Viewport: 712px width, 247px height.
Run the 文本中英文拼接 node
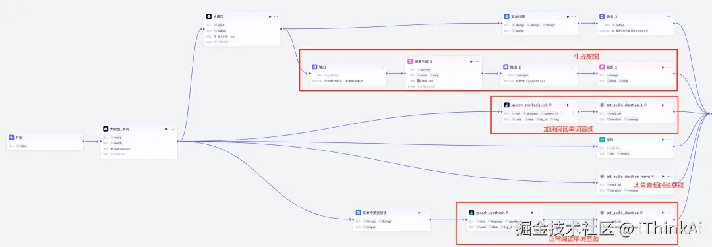tap(419, 213)
